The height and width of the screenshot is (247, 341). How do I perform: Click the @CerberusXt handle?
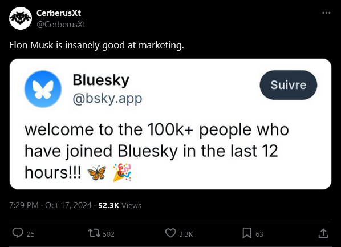61,25
